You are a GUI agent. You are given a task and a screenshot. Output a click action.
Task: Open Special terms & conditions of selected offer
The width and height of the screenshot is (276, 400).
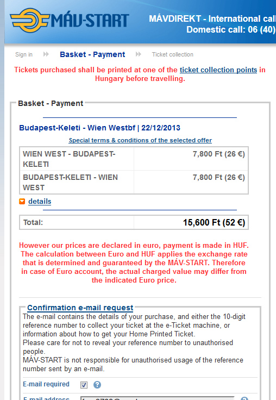pyautogui.click(x=140, y=140)
